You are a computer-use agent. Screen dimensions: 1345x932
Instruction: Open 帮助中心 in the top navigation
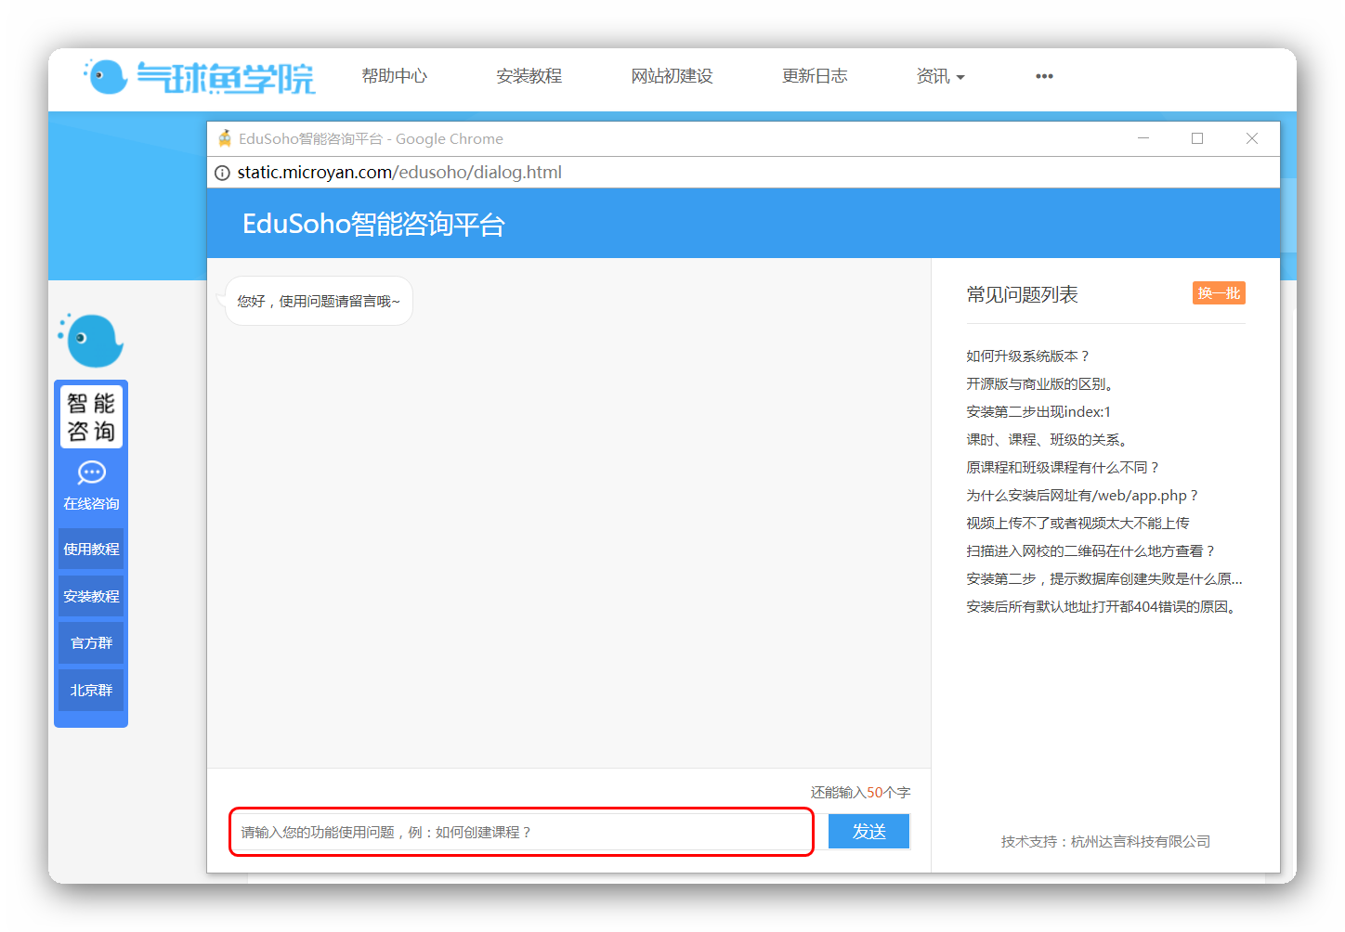tap(395, 76)
